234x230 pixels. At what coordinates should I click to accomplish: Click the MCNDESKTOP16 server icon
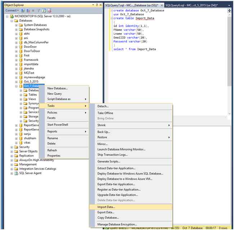coord(12,16)
